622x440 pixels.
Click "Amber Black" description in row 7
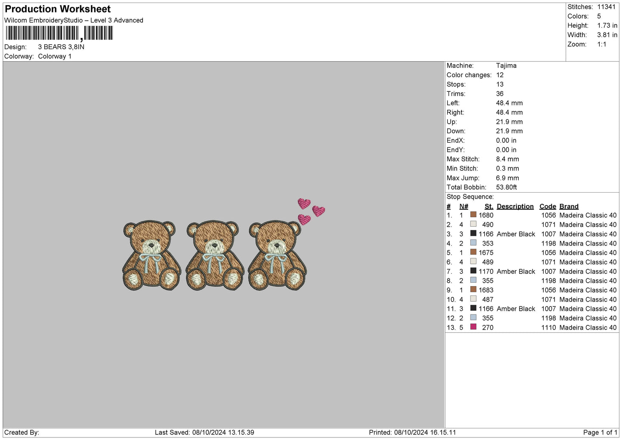tap(516, 271)
